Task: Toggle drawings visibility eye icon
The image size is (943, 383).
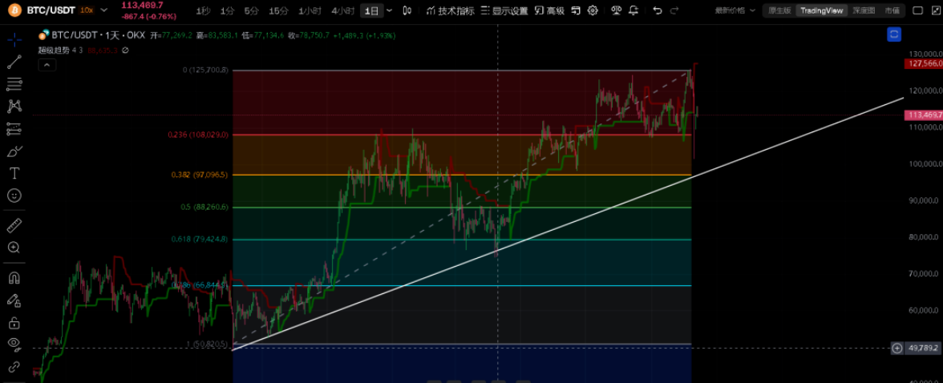Action: [14, 345]
